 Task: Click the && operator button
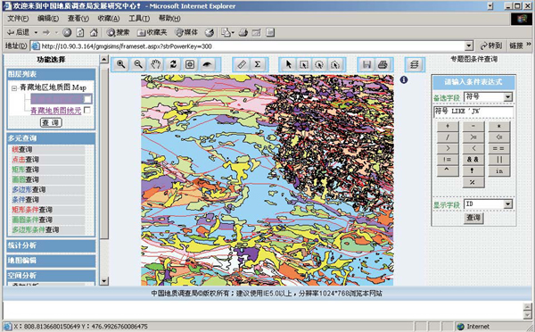[x=473, y=160]
